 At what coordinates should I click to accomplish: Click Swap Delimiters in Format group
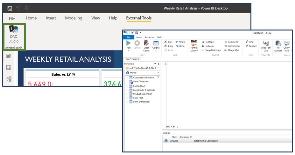point(212,50)
